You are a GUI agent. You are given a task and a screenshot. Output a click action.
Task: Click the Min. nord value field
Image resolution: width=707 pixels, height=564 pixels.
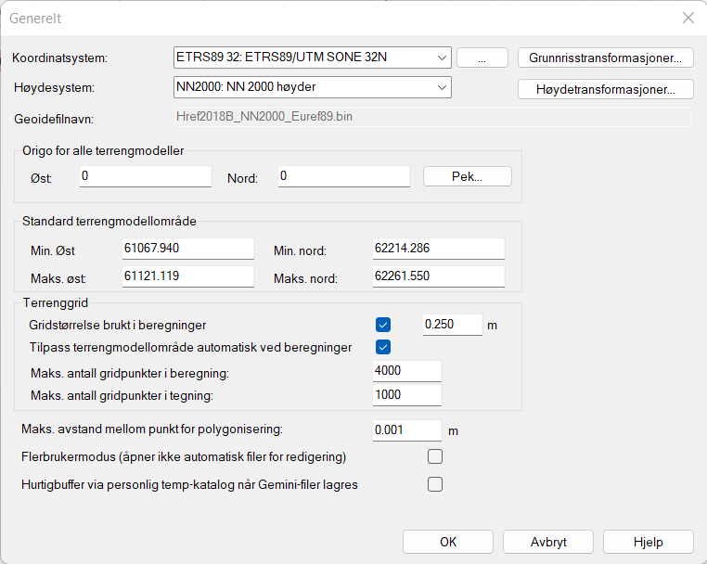(x=437, y=249)
